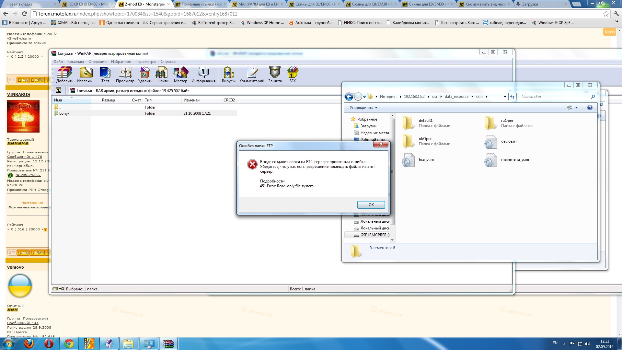The height and width of the screenshot is (350, 622).
Task: Open the Сообщений: 1 476 link
Action: (x=25, y=157)
